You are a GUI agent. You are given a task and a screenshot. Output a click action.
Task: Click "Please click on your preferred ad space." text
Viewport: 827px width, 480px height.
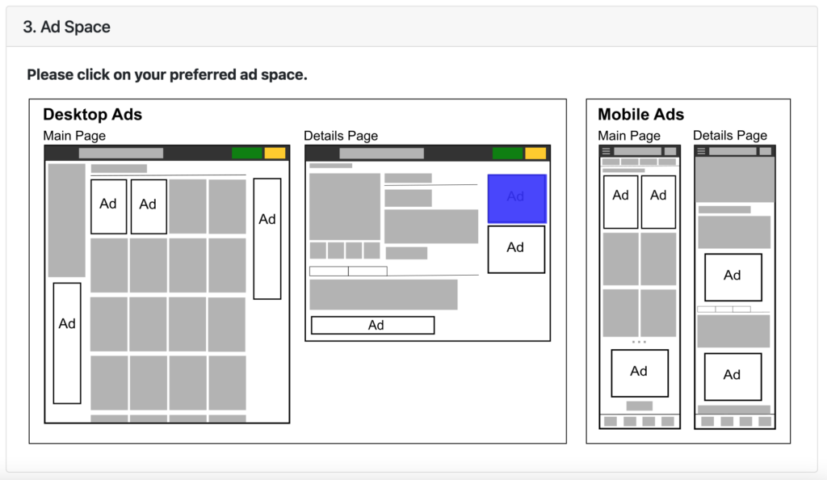click(x=167, y=75)
